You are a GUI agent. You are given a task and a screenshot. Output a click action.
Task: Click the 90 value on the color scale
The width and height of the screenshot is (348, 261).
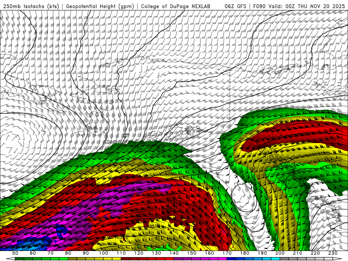(86, 253)
